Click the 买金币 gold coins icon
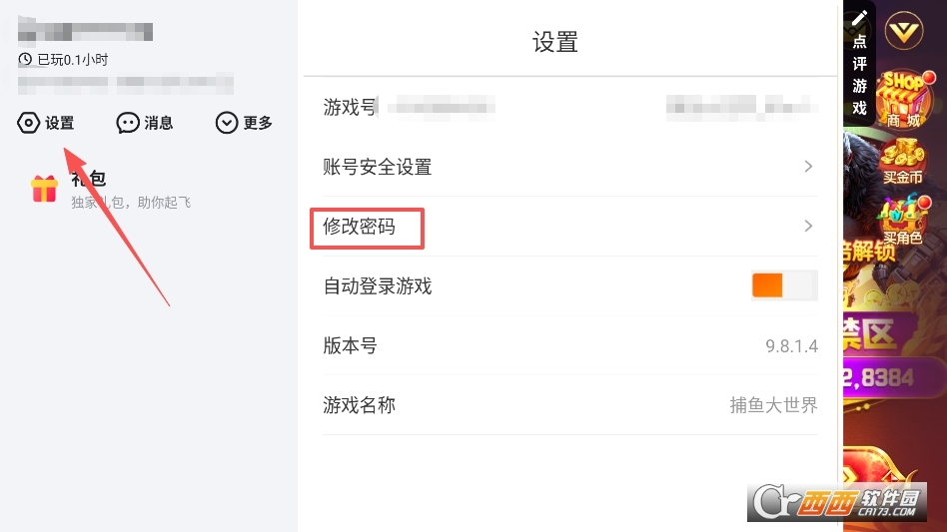 902,160
